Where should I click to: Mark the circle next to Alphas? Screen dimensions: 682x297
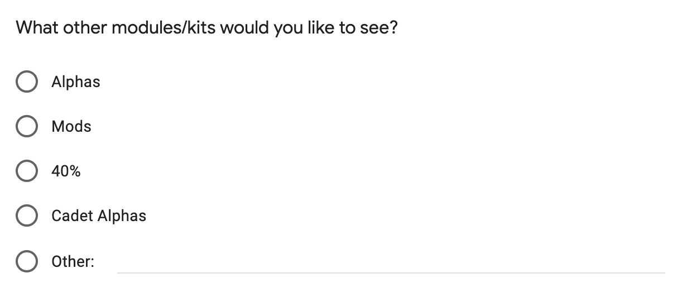(x=27, y=82)
